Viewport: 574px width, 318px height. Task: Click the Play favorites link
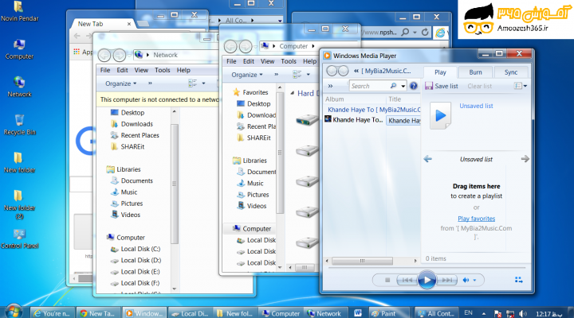click(476, 219)
